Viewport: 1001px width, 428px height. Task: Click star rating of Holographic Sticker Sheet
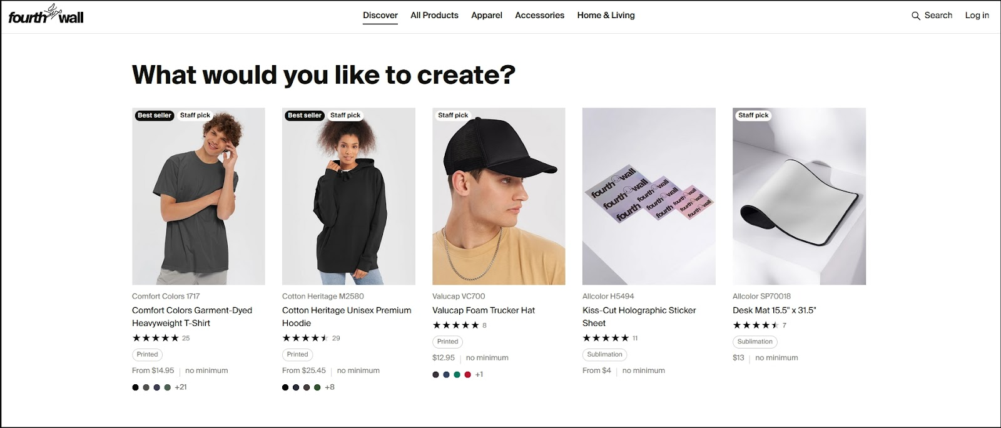606,338
